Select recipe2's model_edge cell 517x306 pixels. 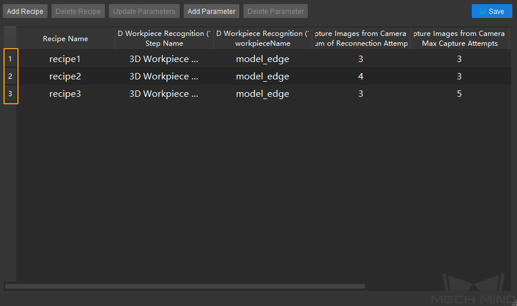click(x=263, y=76)
